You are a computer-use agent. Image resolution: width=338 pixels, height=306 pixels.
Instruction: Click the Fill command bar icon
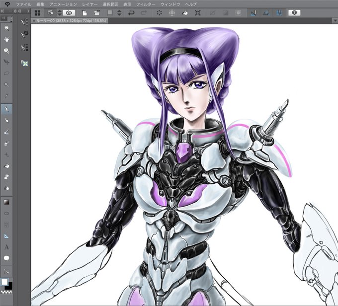185,13
